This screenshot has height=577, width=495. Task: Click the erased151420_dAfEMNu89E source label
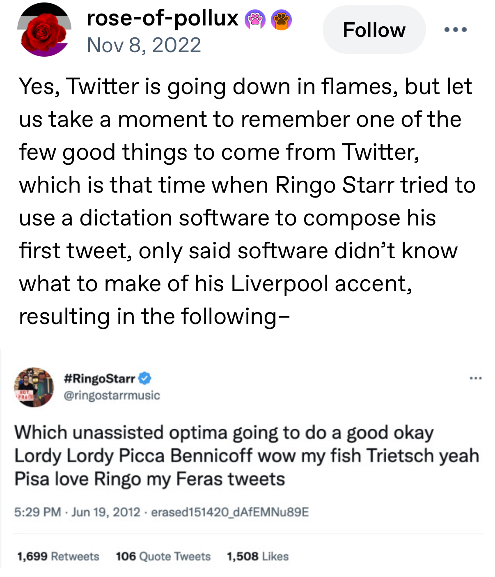(x=230, y=512)
